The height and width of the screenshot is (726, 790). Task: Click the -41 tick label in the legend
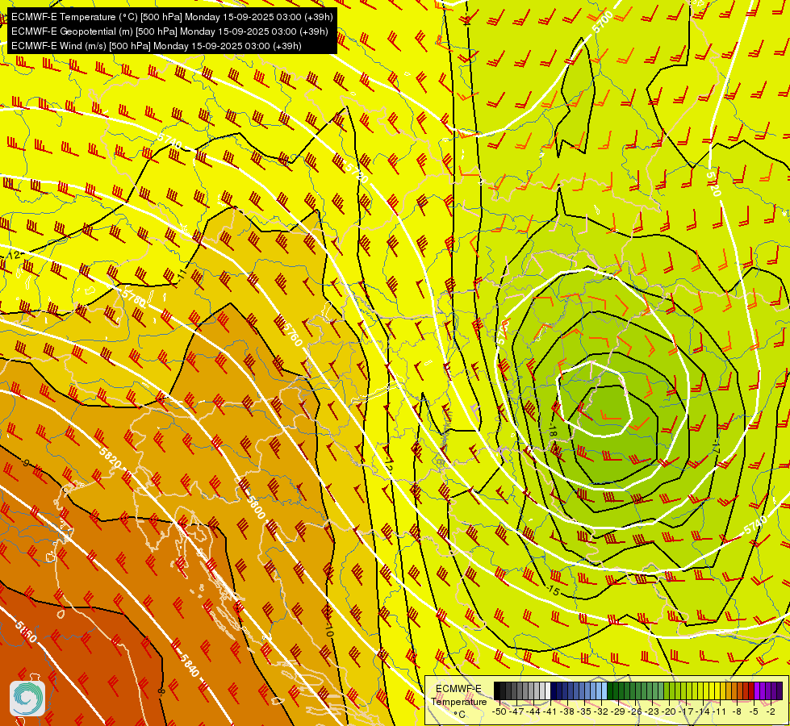pos(550,712)
